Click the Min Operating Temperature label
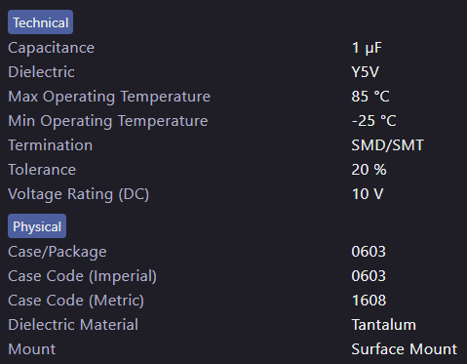Viewport: 467px width, 364px height. [108, 121]
